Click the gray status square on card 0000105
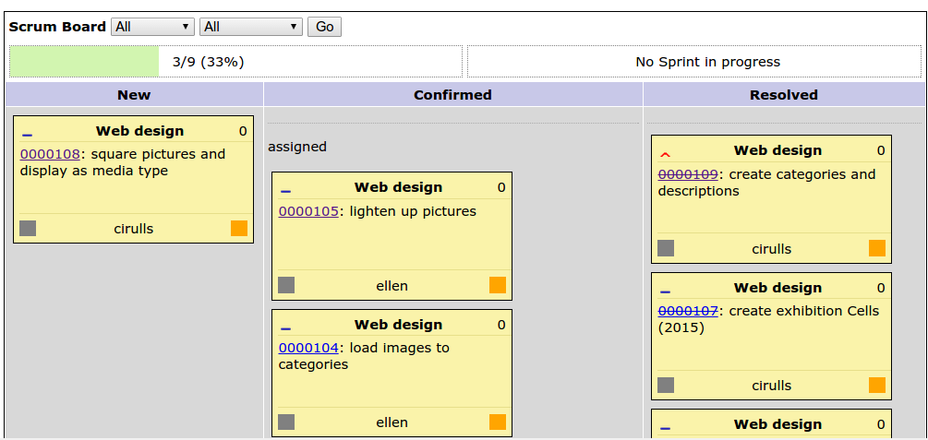This screenshot has width=928, height=440. (286, 285)
